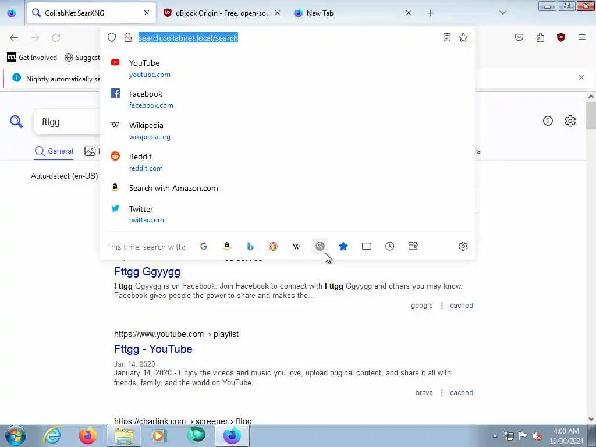
Task: Close the New Tab tab
Action: click(409, 13)
